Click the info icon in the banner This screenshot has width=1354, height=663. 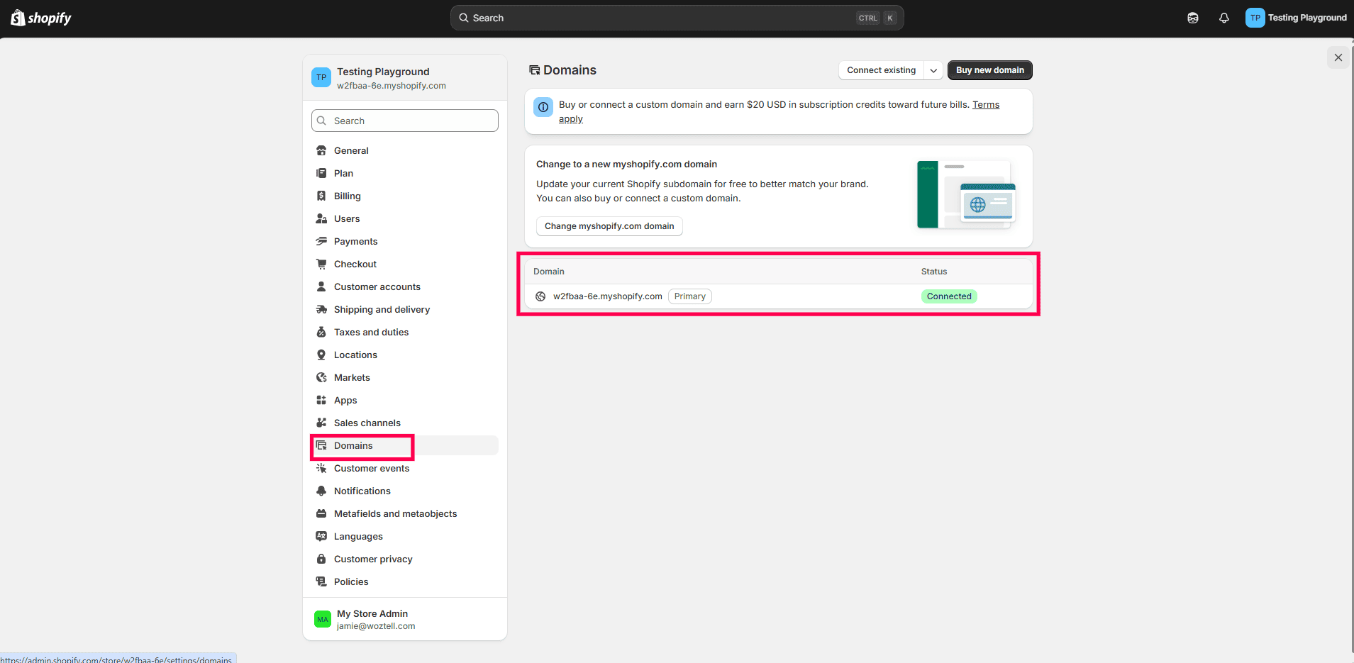543,107
